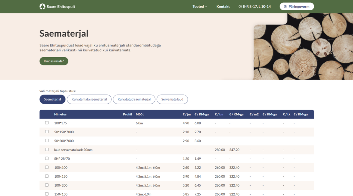This screenshot has height=196, width=353.
Task: Click the clock icon beside opening hours
Action: tap(240, 7)
